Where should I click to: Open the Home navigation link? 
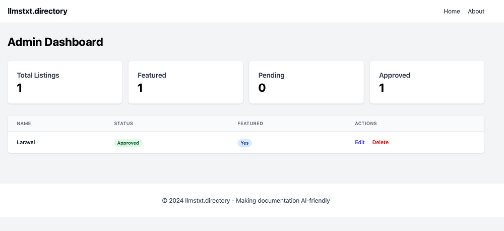[x=452, y=11]
